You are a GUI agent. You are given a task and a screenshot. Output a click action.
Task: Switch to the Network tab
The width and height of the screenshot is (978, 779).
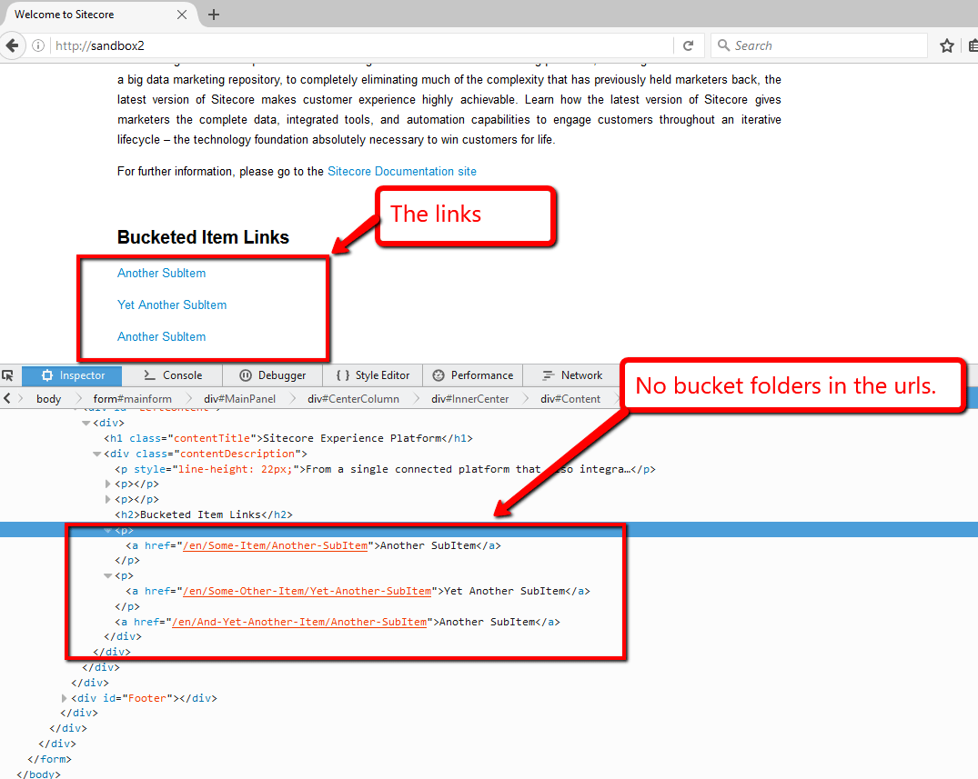(x=571, y=375)
